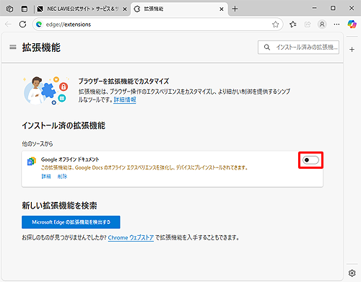
Task: Open the Copilot icon in the toolbar
Action: point(352,25)
